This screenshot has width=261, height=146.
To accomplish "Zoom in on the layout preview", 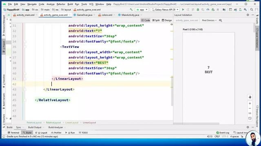I will point(250,103).
